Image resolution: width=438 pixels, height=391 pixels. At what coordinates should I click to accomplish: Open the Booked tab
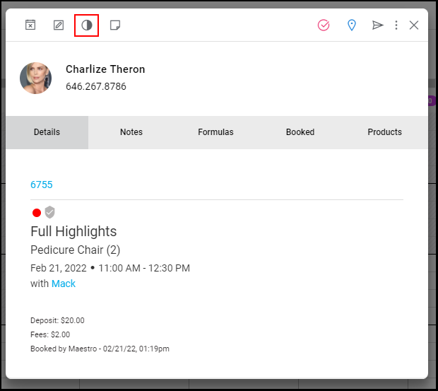click(x=300, y=132)
